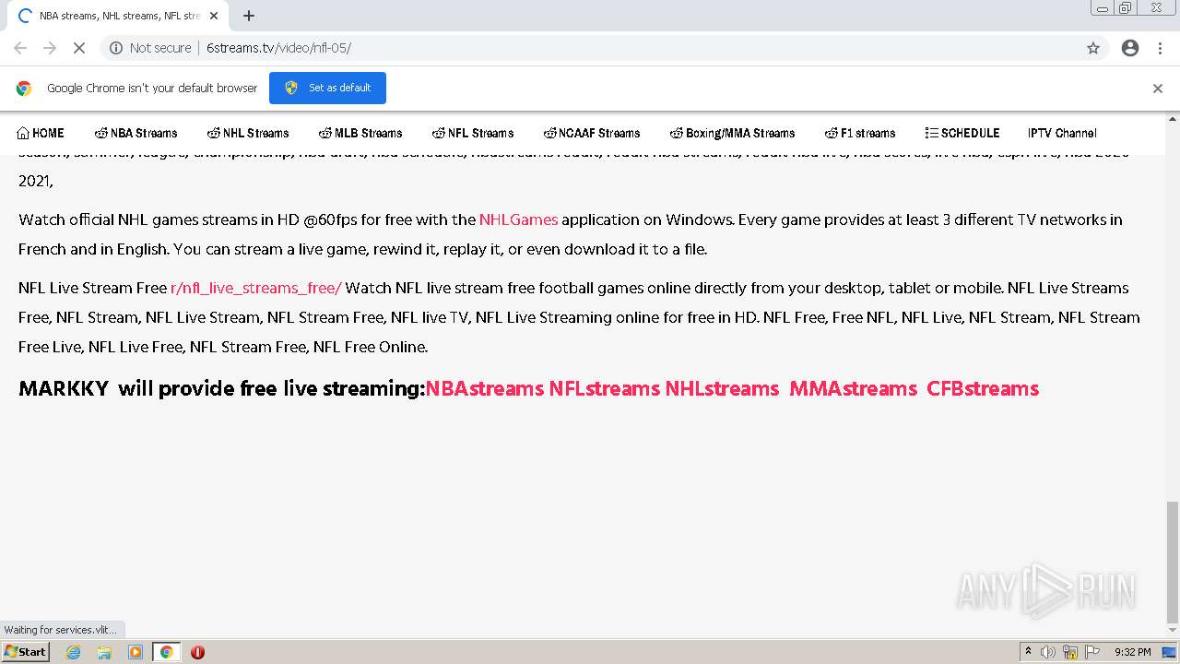Open F1 streams menu item

[x=860, y=133]
